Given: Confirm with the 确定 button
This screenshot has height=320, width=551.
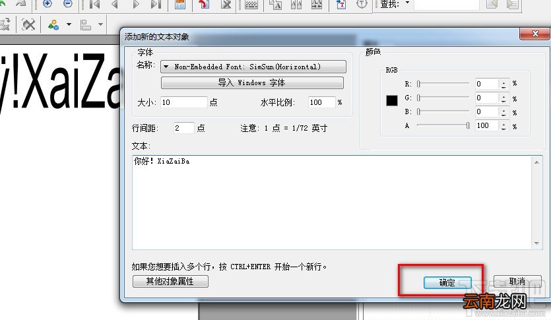Looking at the screenshot, I should (x=447, y=282).
